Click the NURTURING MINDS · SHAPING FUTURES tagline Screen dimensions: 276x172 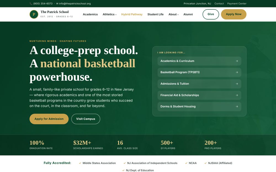click(x=58, y=41)
